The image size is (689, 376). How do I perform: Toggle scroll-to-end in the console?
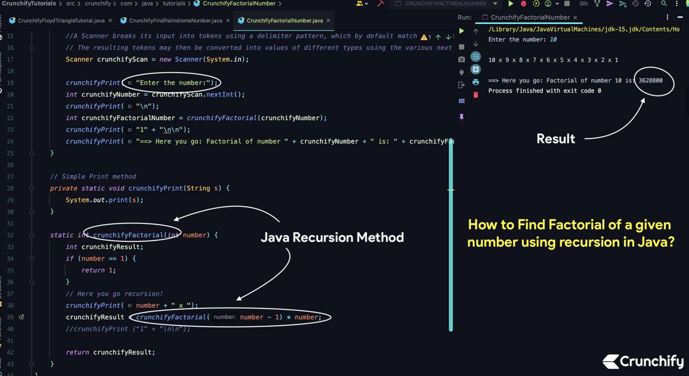tap(475, 69)
